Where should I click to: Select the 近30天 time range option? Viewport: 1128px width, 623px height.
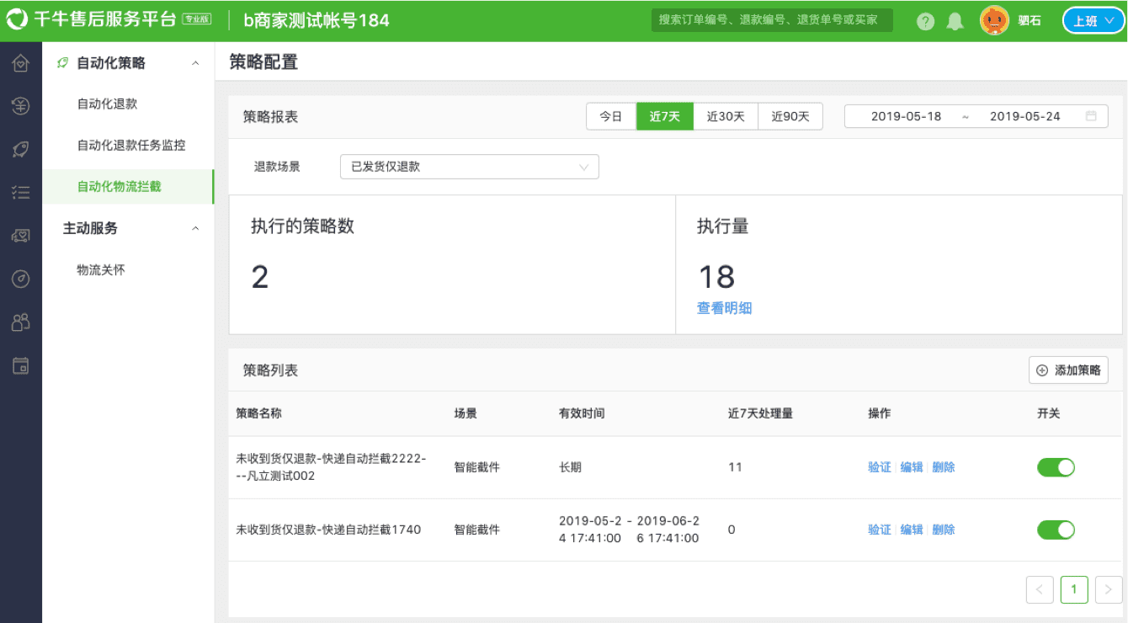(725, 116)
